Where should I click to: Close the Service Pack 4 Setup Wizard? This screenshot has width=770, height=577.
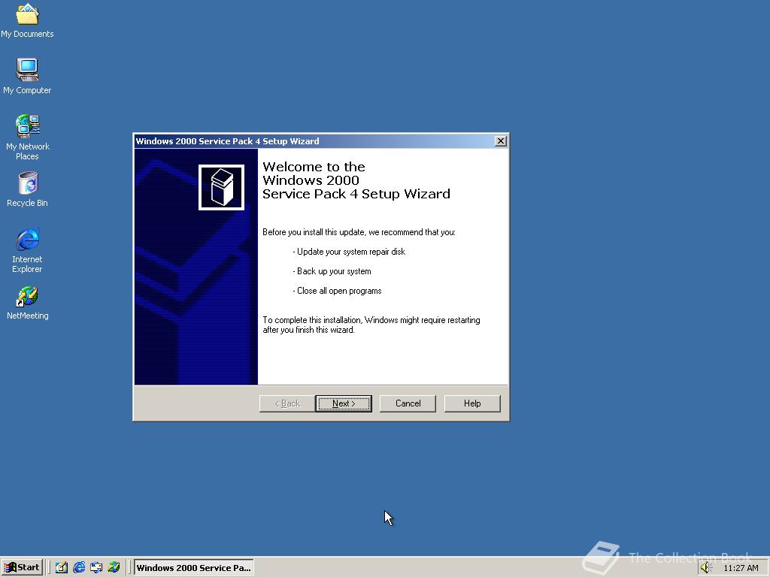coord(500,141)
